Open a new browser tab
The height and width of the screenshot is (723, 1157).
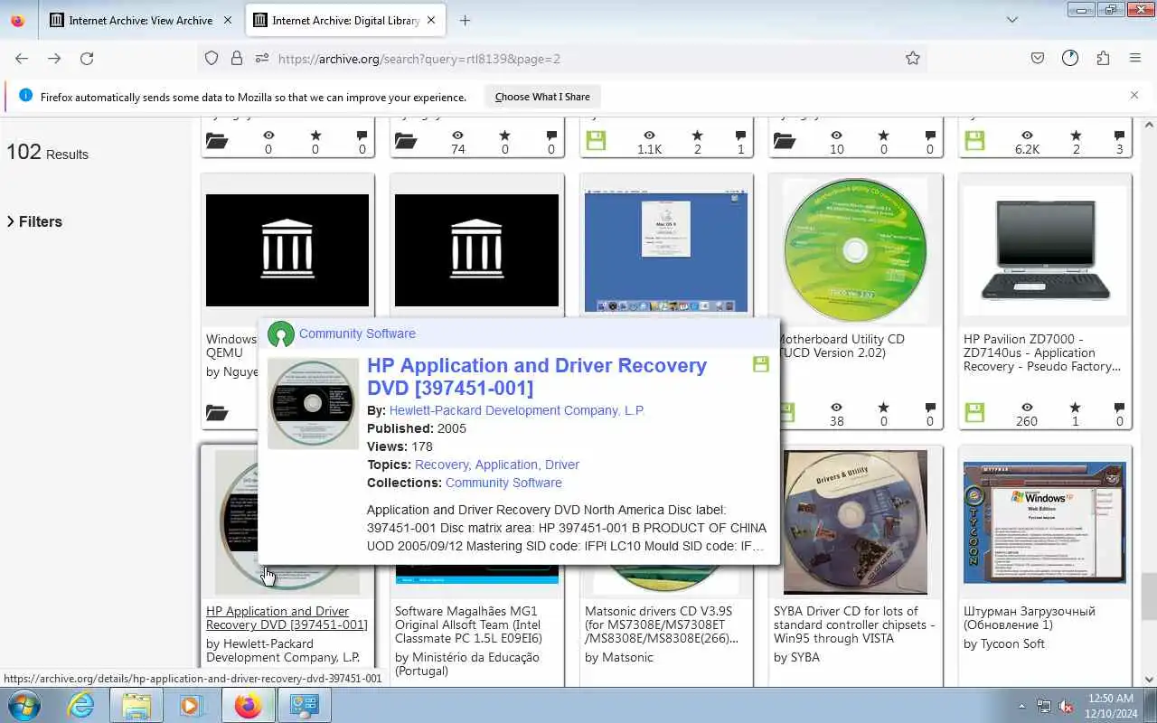pos(465,20)
